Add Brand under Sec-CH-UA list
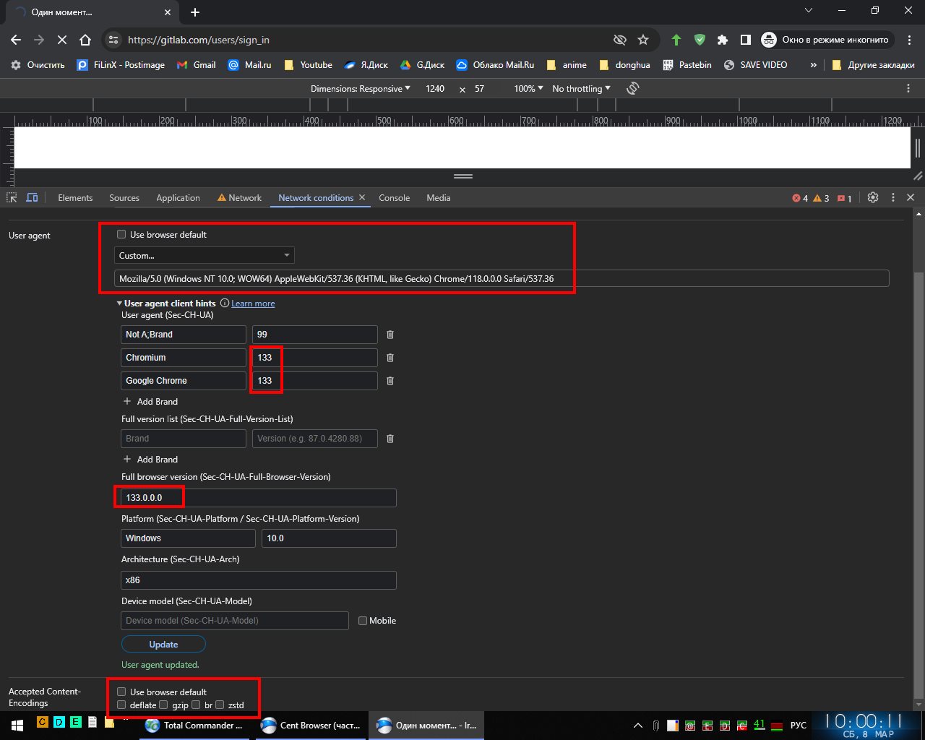 pyautogui.click(x=150, y=402)
